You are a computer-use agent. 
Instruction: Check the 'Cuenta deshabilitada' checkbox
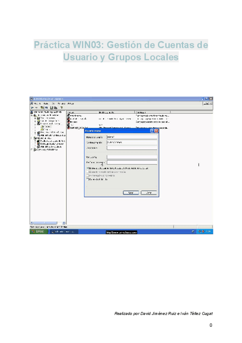tap(88, 179)
